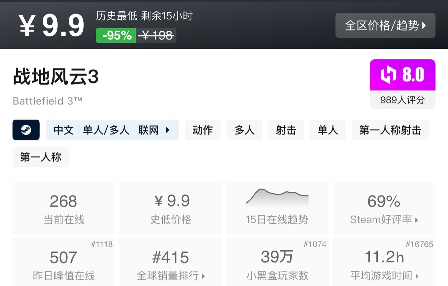Select the 单人/多人 mode label

106,130
